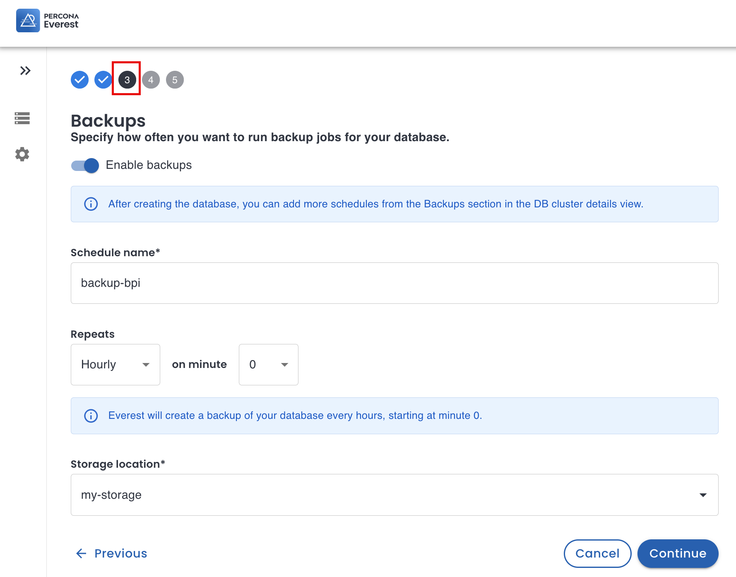Click the back arrow next to Previous
This screenshot has width=736, height=577.
(x=81, y=553)
